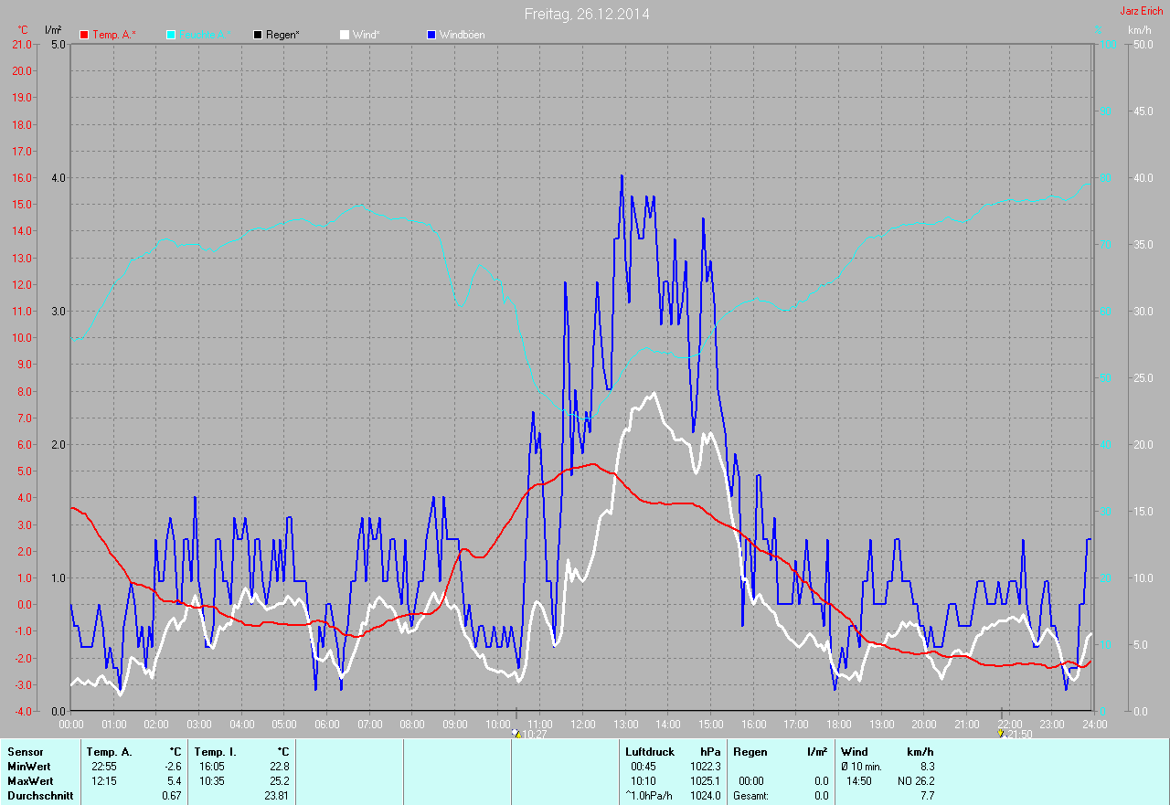Click the 'Gesamt:' rain total label

coord(751,796)
